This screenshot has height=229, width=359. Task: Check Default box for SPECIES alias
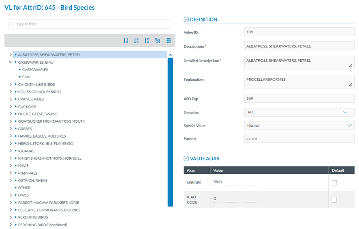334,183
